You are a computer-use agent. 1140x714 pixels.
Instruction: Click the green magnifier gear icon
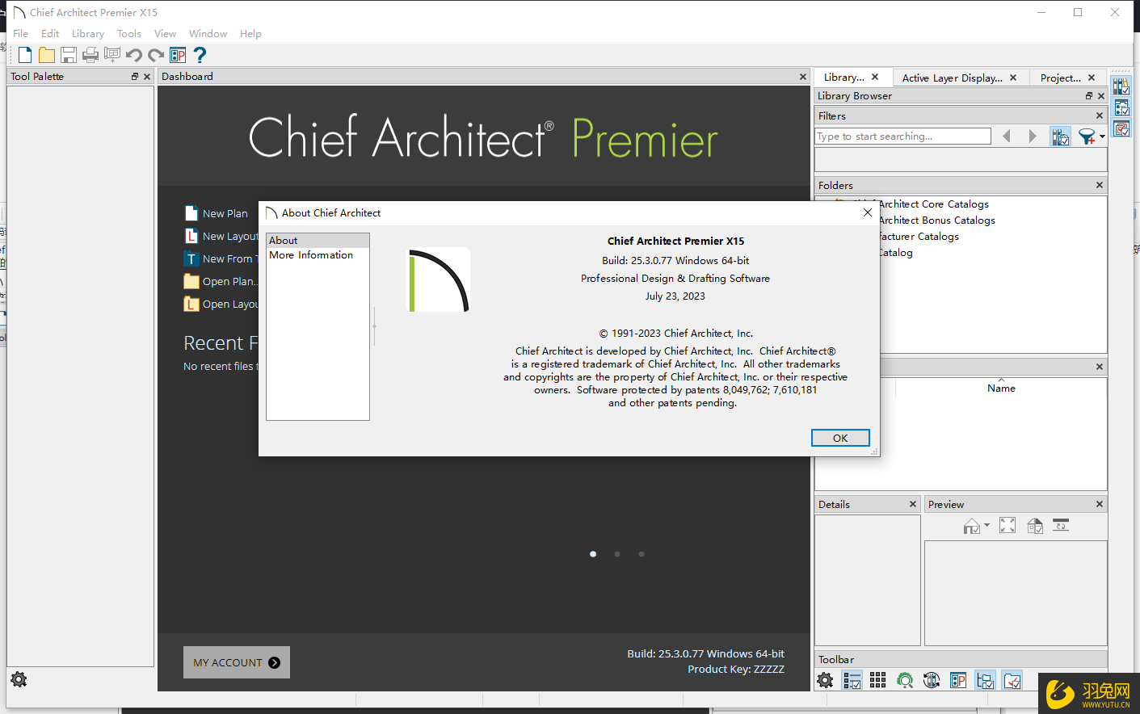pos(905,680)
